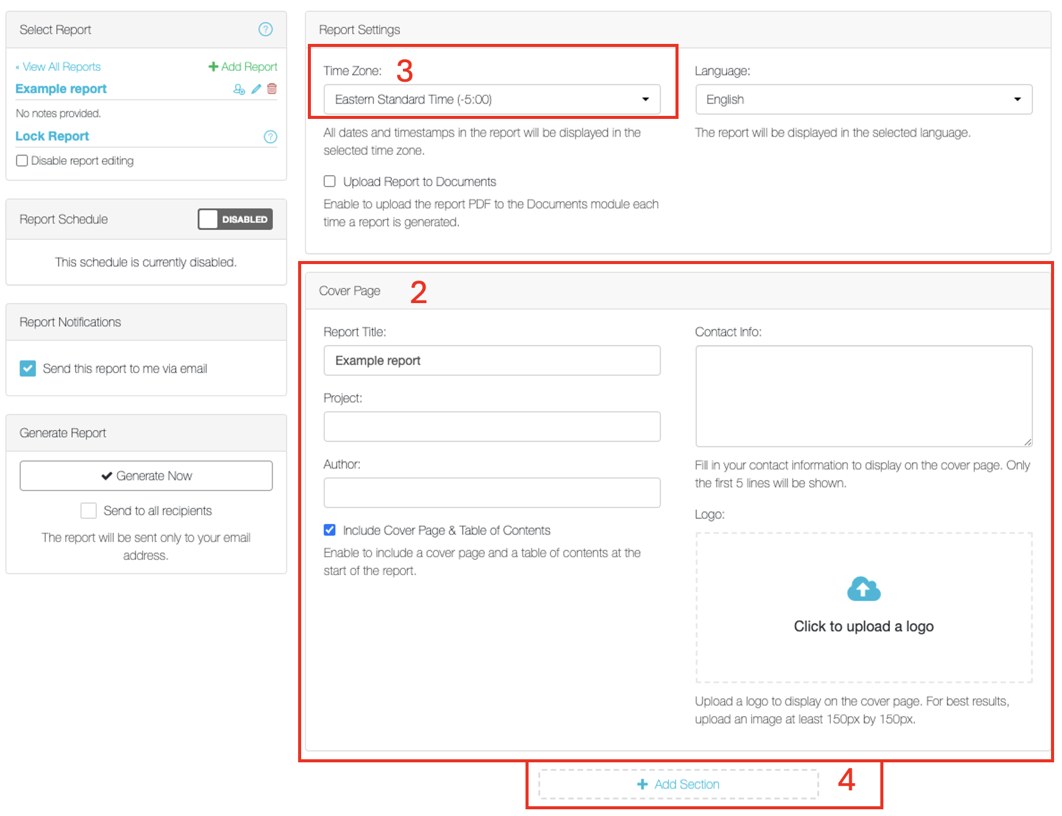Toggle the Report Schedule DISABLED switch

point(235,219)
